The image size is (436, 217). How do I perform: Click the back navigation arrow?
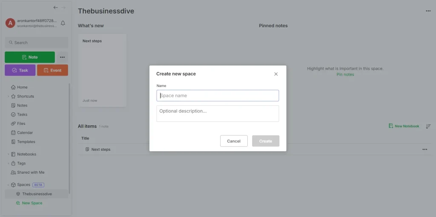click(x=56, y=8)
